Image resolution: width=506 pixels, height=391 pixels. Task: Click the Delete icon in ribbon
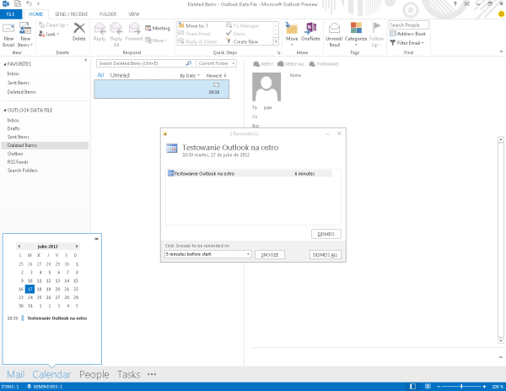(x=79, y=30)
